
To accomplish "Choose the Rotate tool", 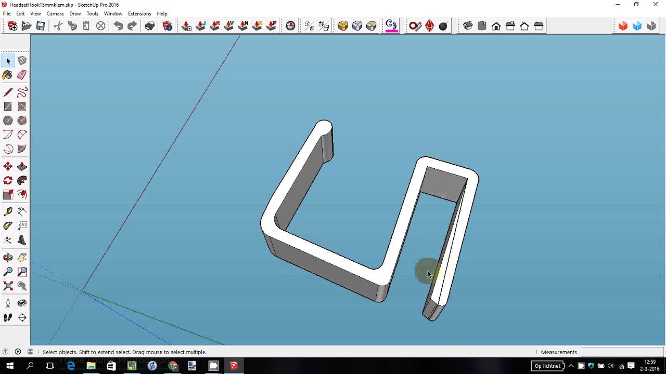I will click(x=8, y=180).
